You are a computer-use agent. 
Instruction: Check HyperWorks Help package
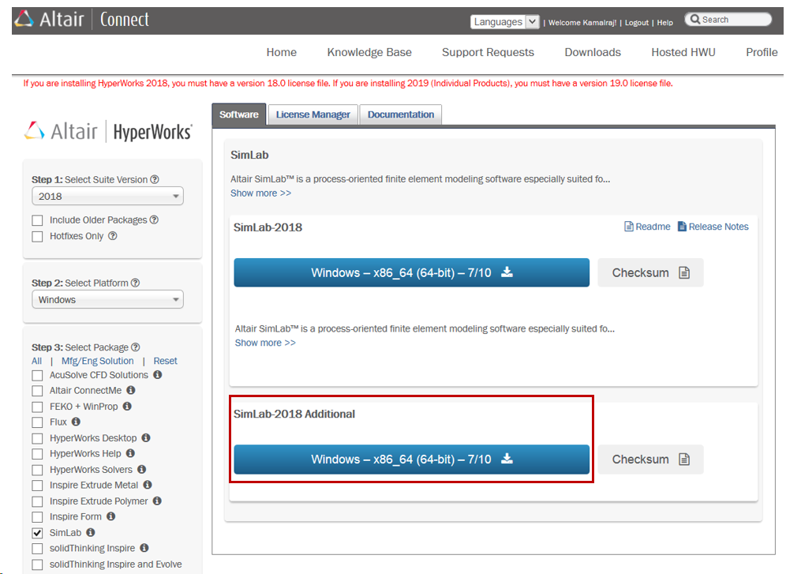point(38,454)
